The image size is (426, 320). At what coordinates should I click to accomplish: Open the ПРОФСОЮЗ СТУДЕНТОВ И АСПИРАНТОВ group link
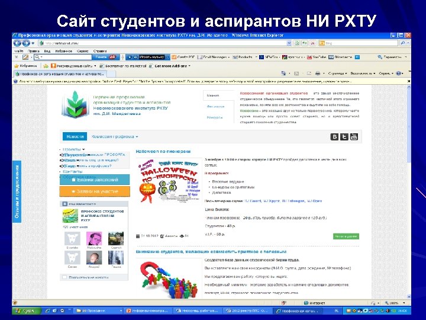[102, 216]
